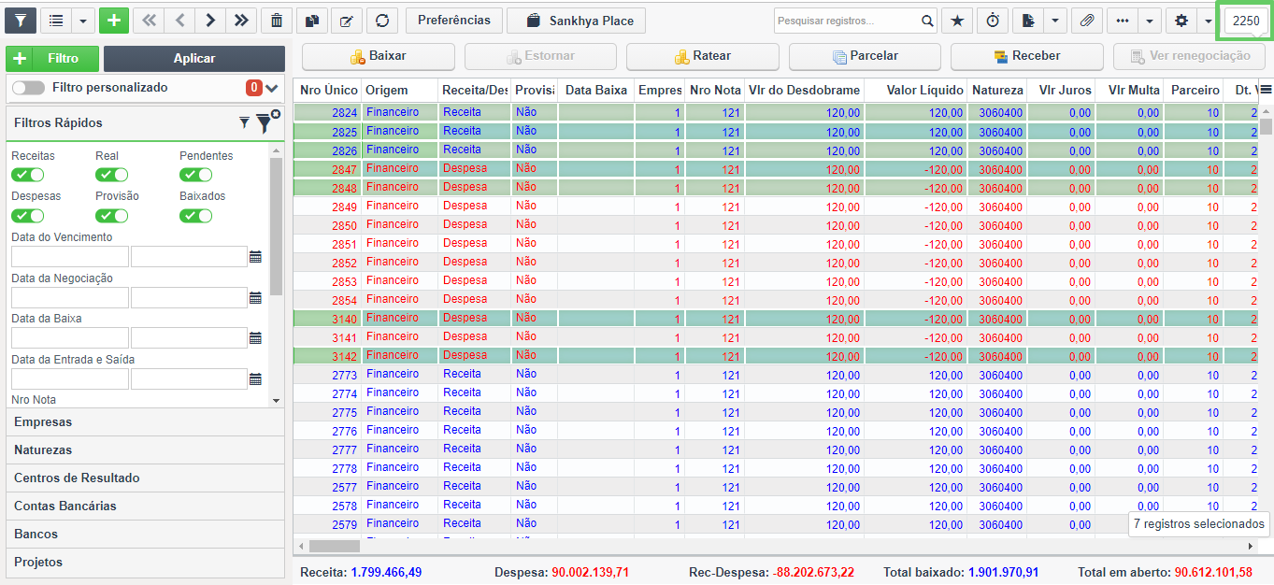This screenshot has width=1274, height=585.
Task: Click the stopwatch timer icon
Action: point(992,21)
